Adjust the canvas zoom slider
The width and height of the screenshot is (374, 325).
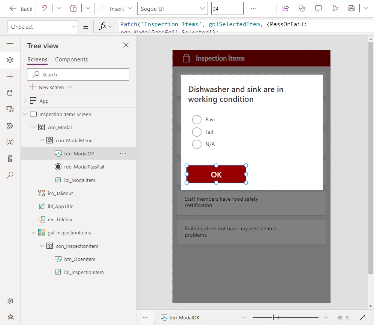285,318
